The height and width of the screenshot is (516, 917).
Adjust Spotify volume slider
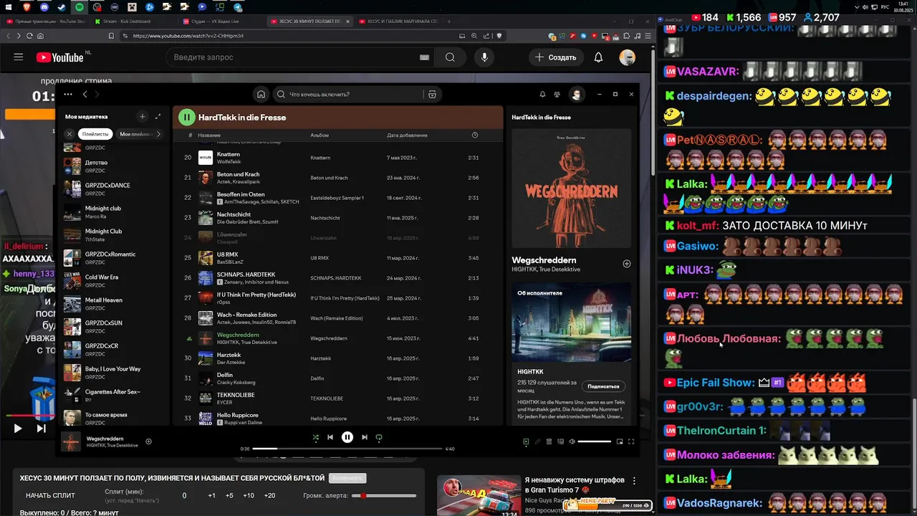point(594,441)
